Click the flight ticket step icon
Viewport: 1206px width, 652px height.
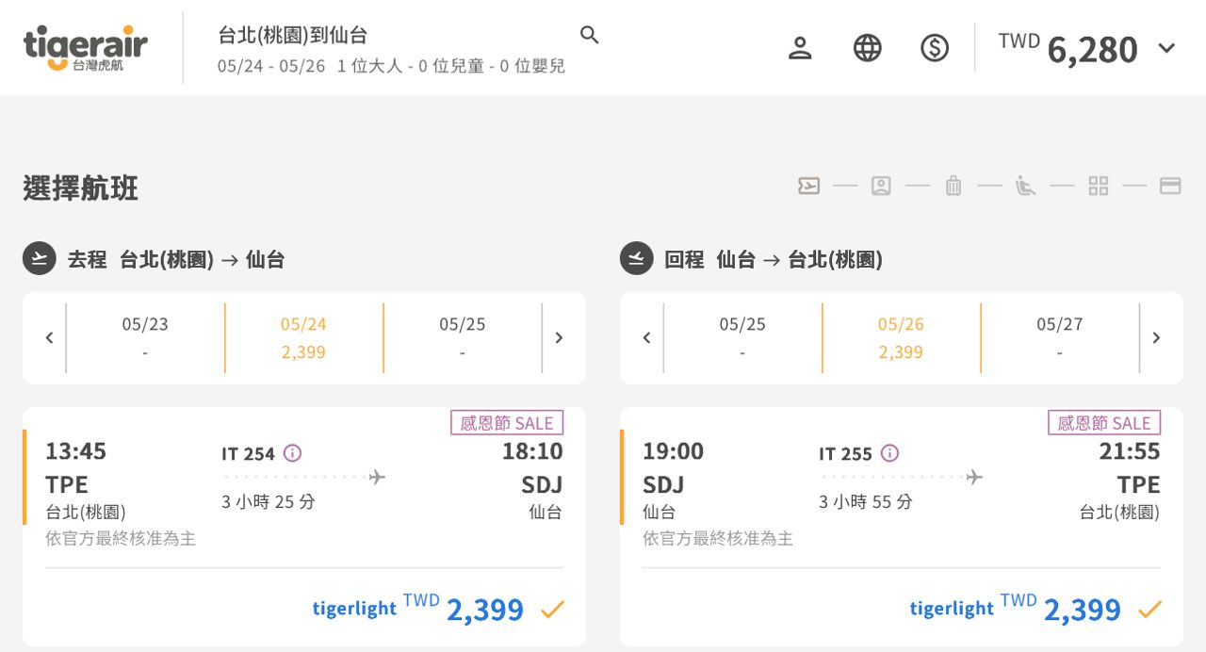tap(808, 186)
